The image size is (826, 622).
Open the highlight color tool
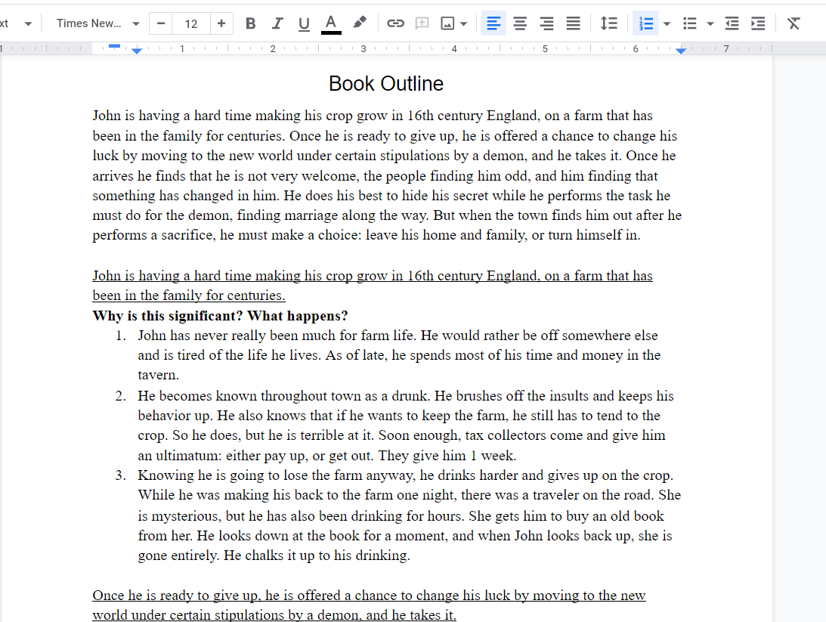pos(359,23)
